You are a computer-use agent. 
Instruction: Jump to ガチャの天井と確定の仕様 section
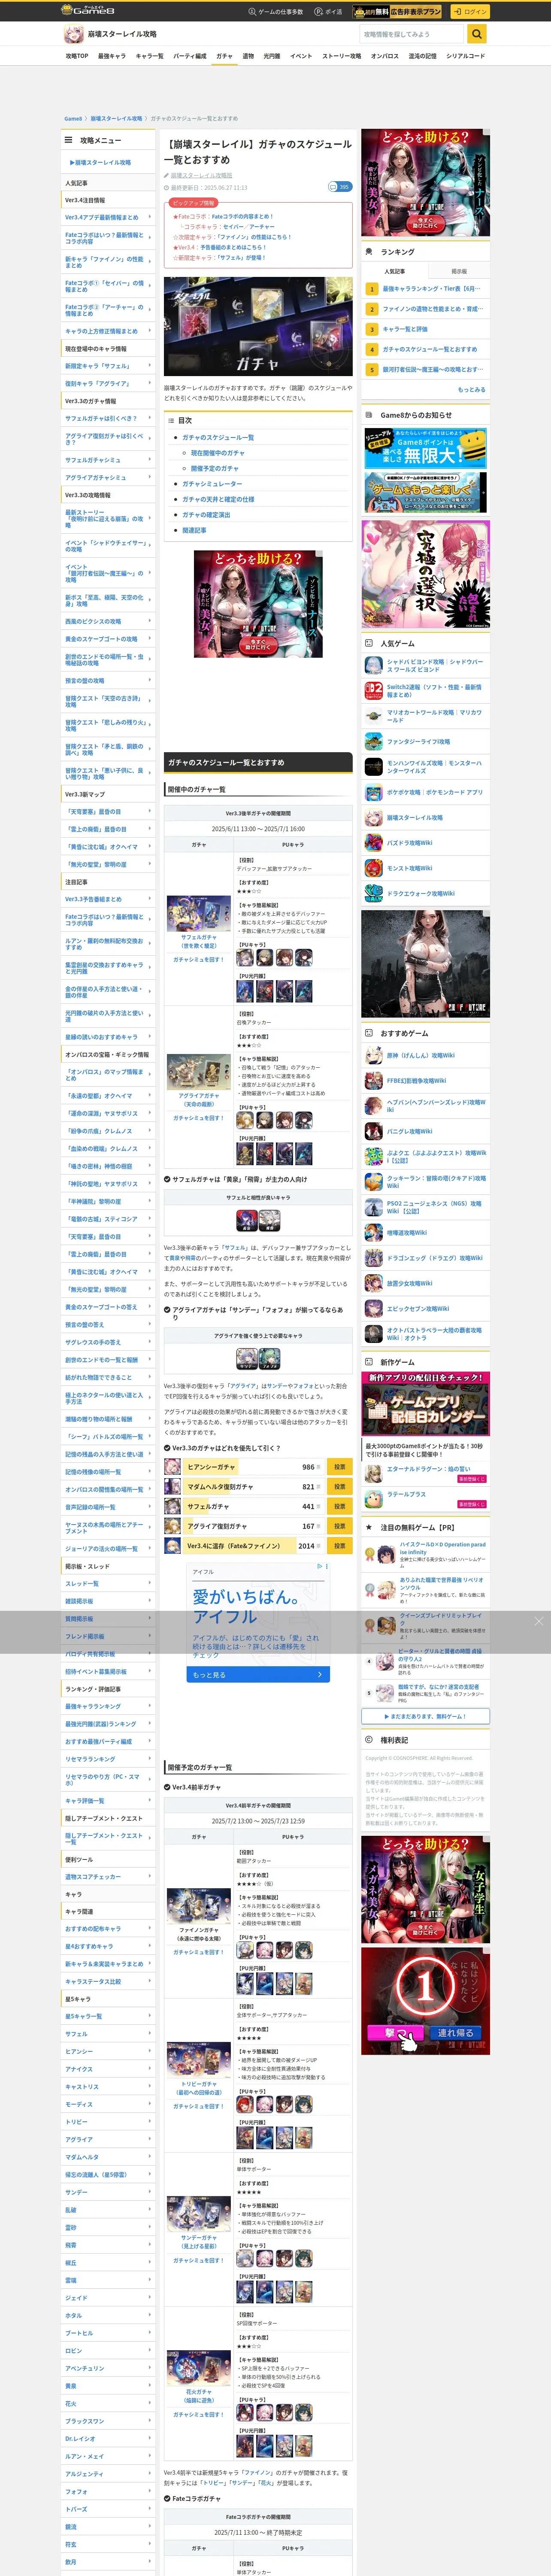[x=218, y=499]
